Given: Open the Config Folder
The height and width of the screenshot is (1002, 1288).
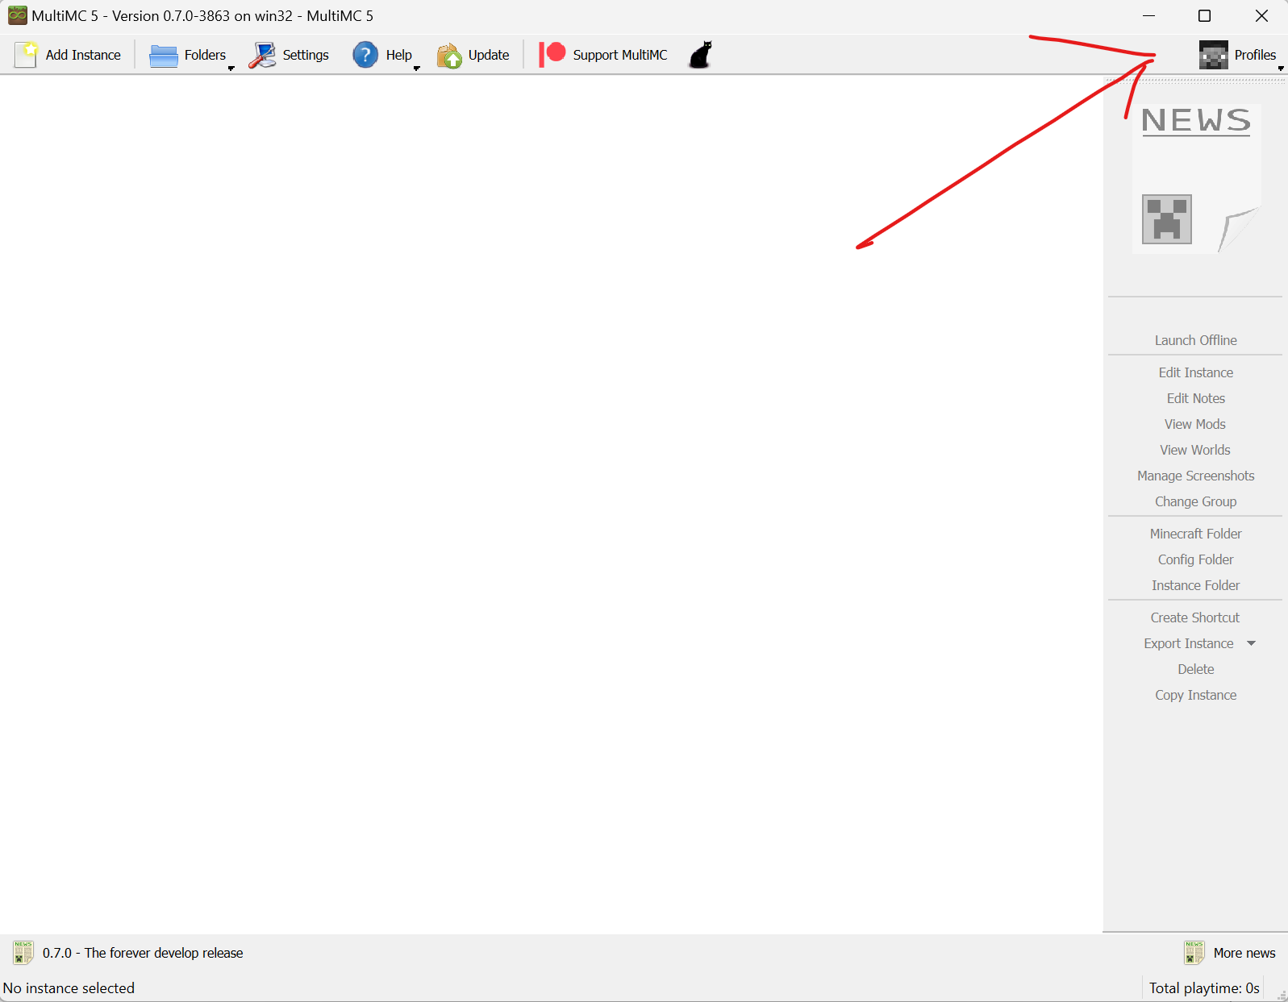Looking at the screenshot, I should tap(1195, 559).
